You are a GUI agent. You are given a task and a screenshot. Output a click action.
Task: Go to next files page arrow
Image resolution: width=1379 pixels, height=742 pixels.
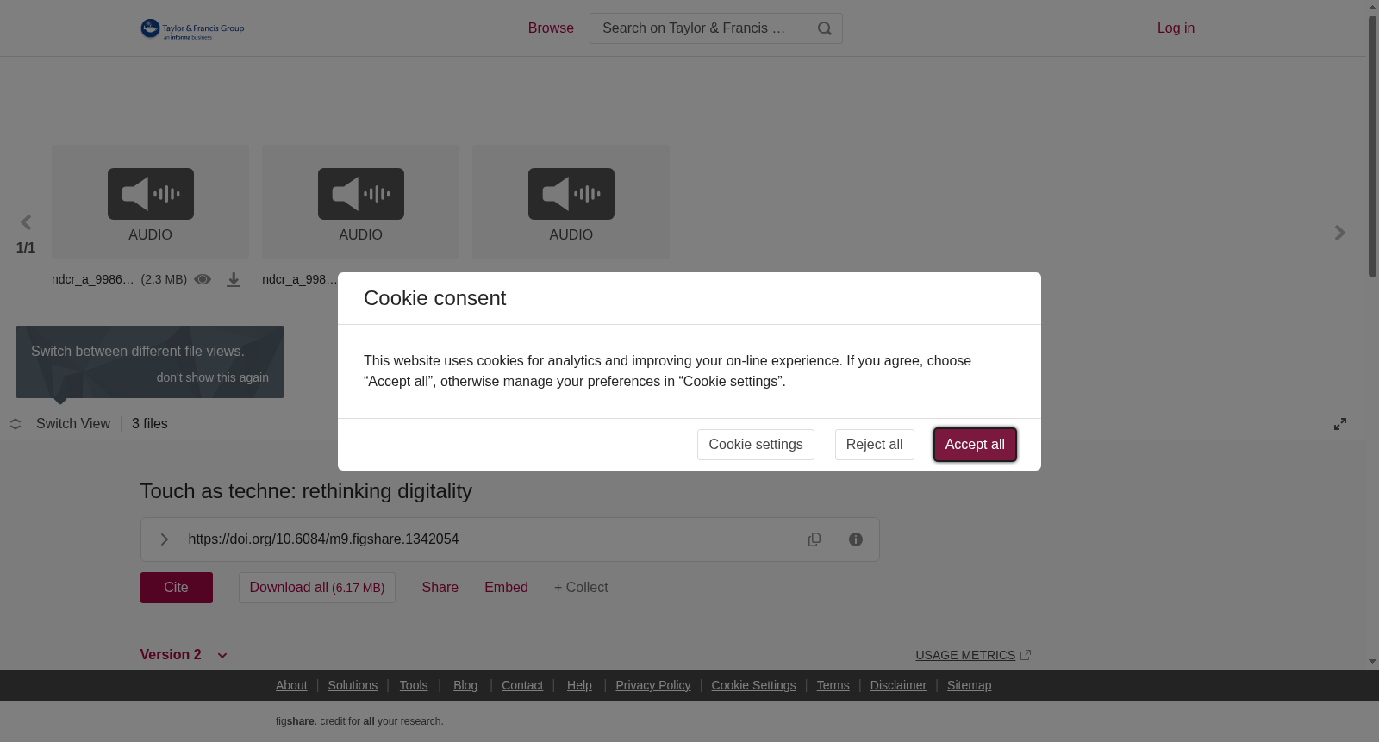click(1339, 233)
